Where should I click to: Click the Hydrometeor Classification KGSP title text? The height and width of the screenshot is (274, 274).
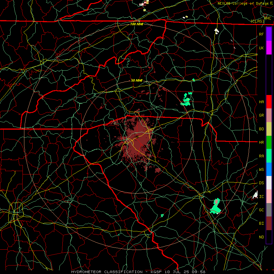138,272
